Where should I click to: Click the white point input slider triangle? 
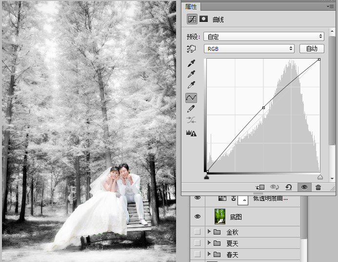[x=320, y=177]
